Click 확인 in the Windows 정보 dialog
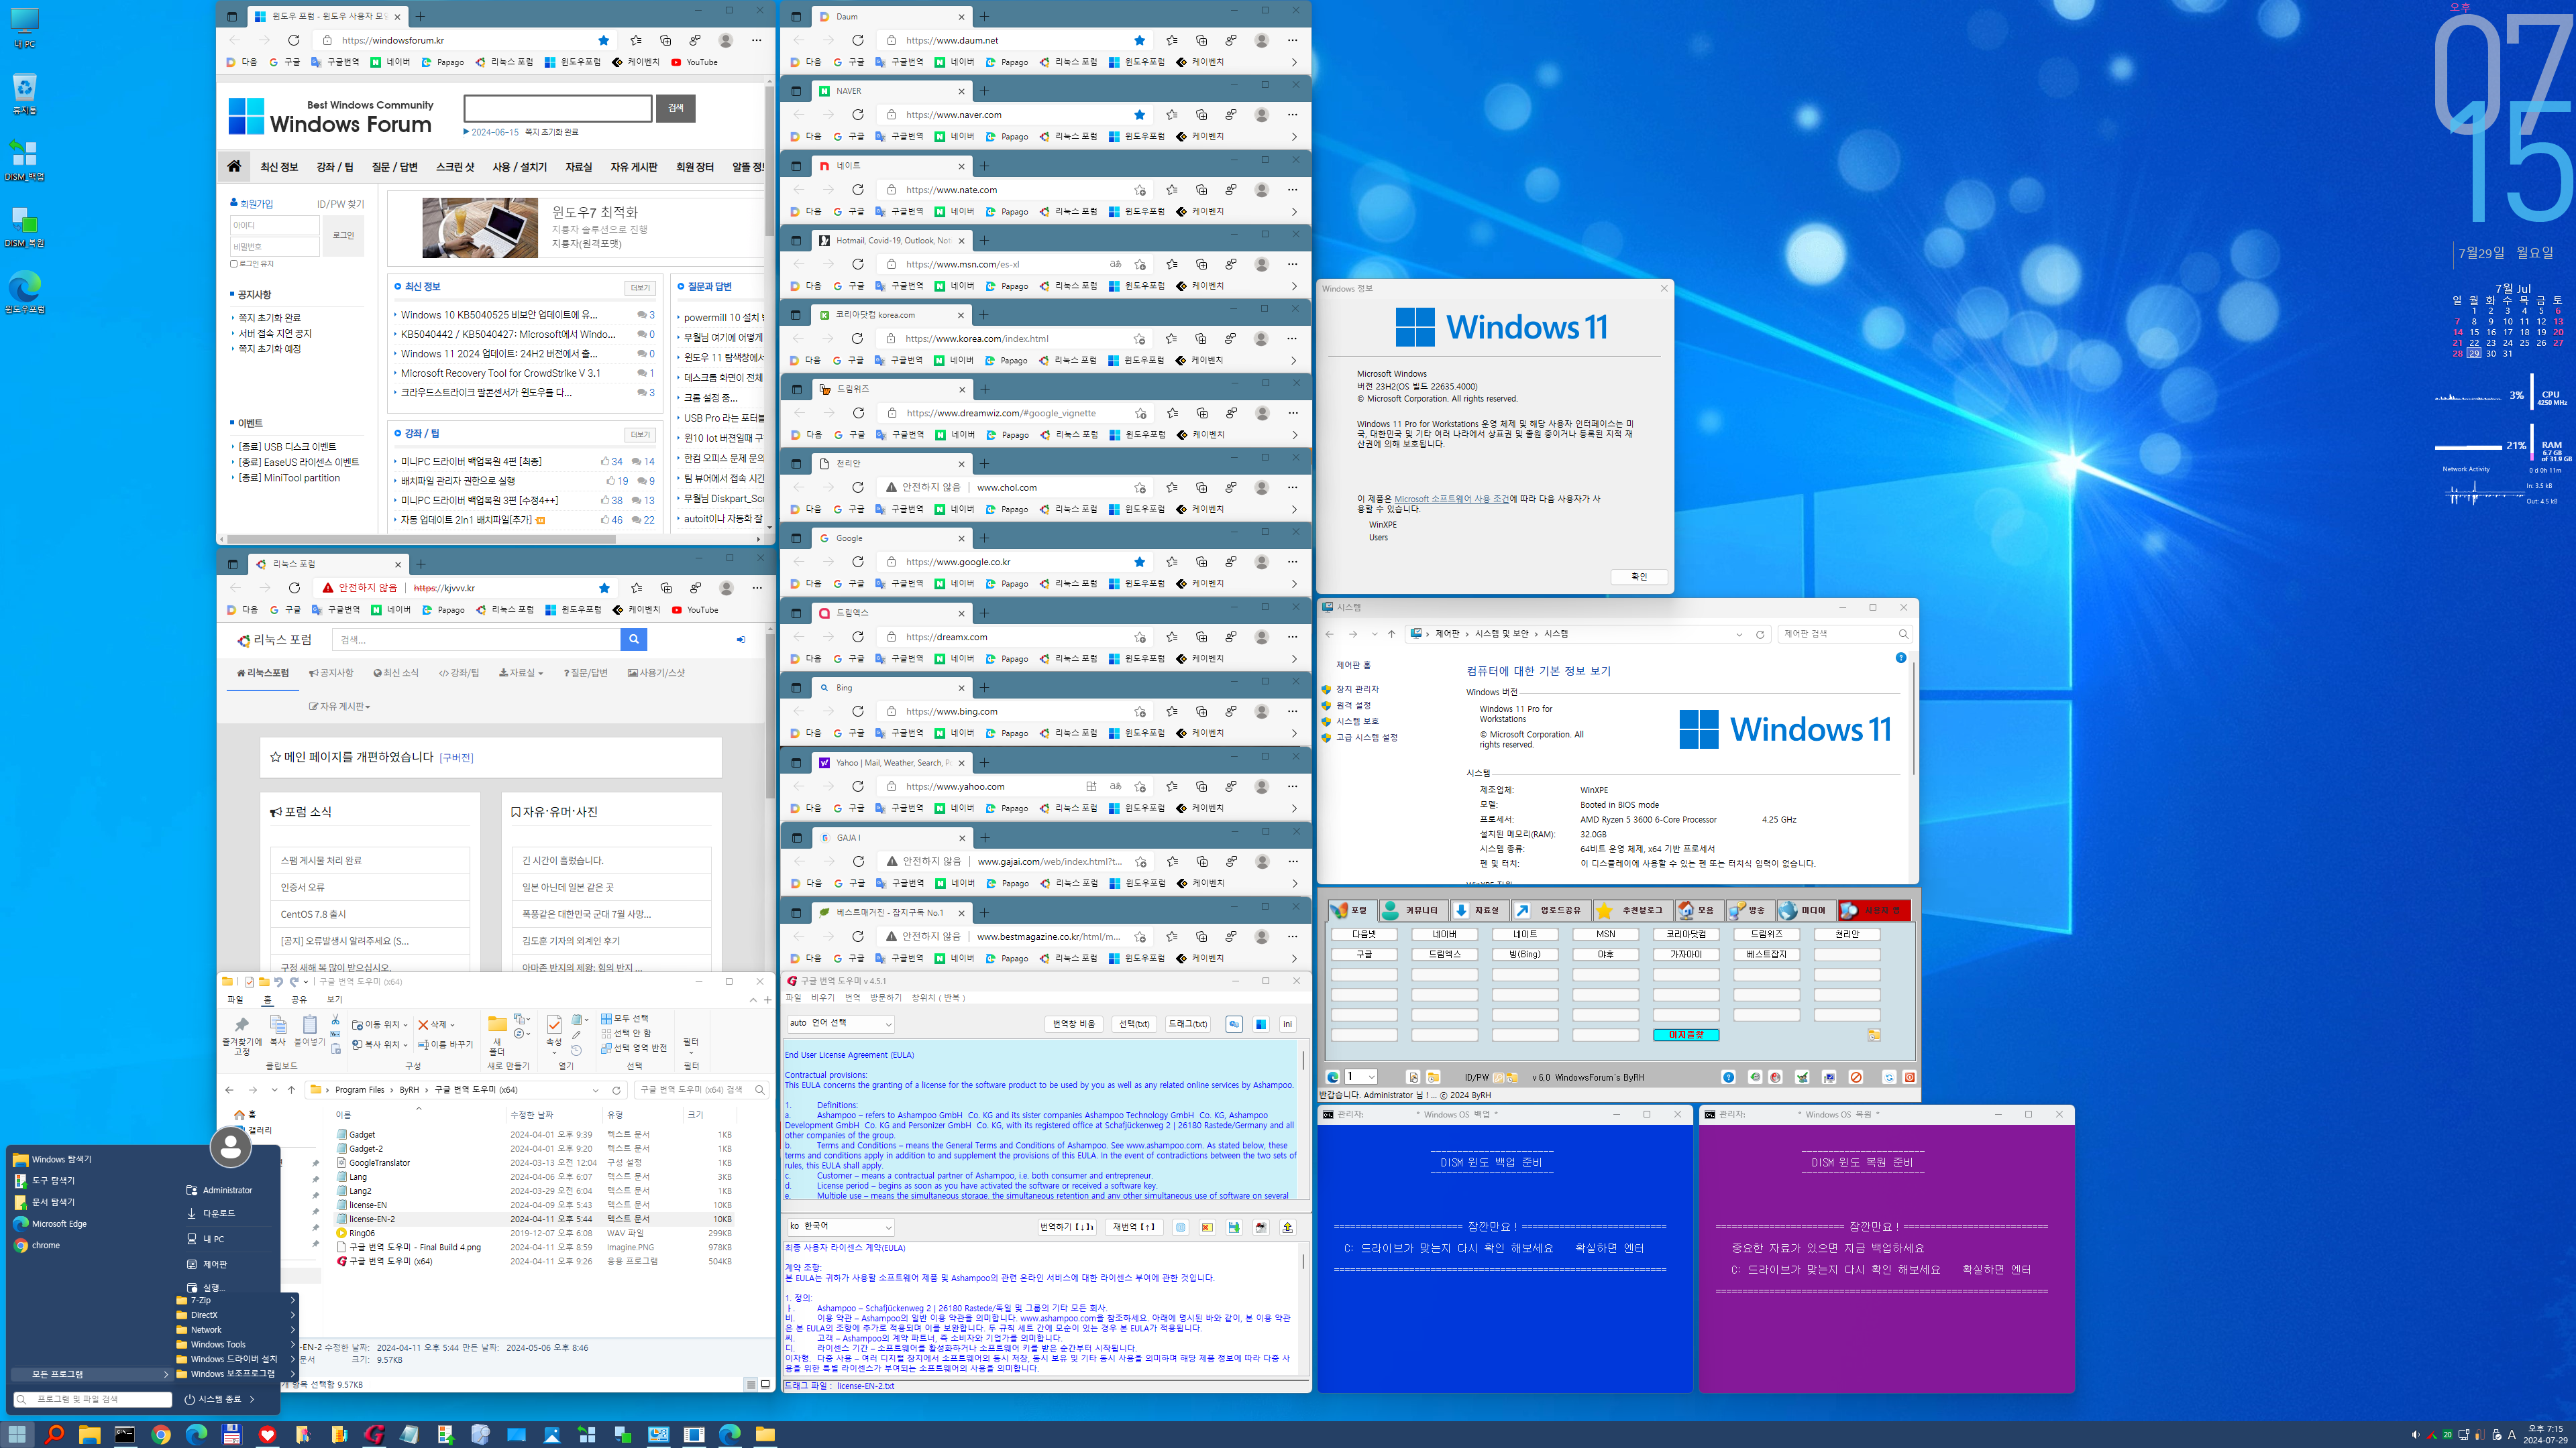Image resolution: width=2576 pixels, height=1448 pixels. coord(1638,577)
